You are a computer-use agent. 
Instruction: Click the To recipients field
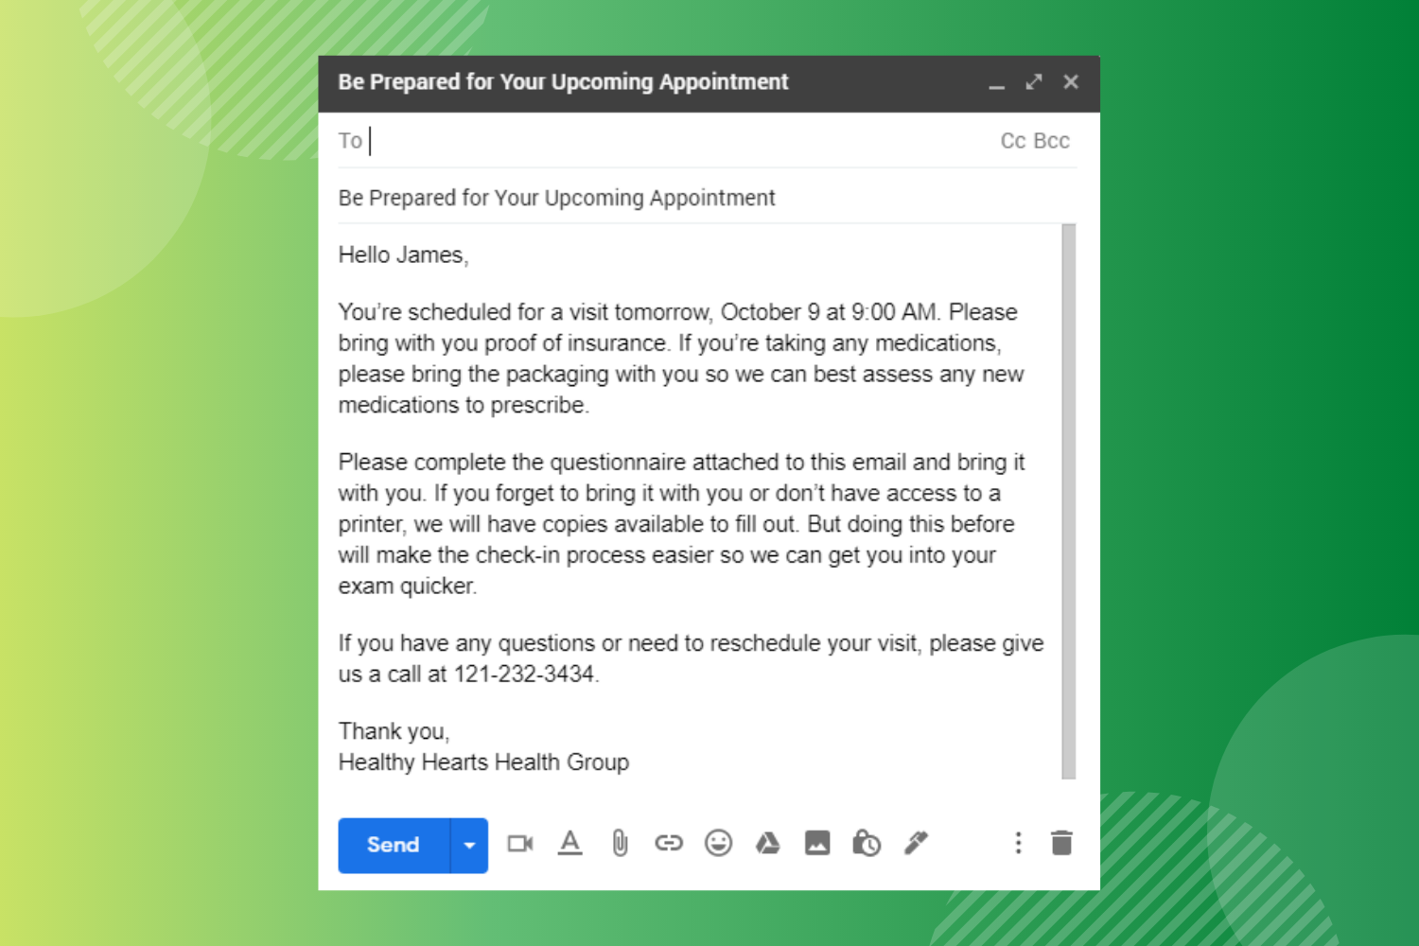tap(662, 141)
